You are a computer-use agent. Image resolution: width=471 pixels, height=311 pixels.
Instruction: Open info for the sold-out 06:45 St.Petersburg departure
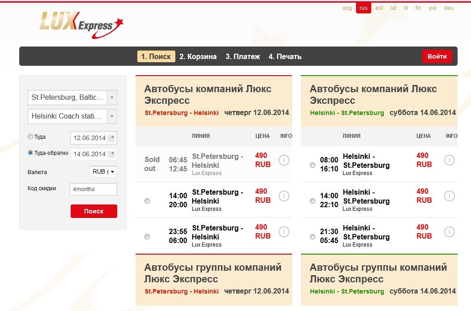284,160
